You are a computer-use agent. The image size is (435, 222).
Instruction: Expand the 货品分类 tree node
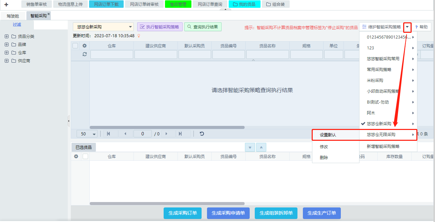point(6,37)
